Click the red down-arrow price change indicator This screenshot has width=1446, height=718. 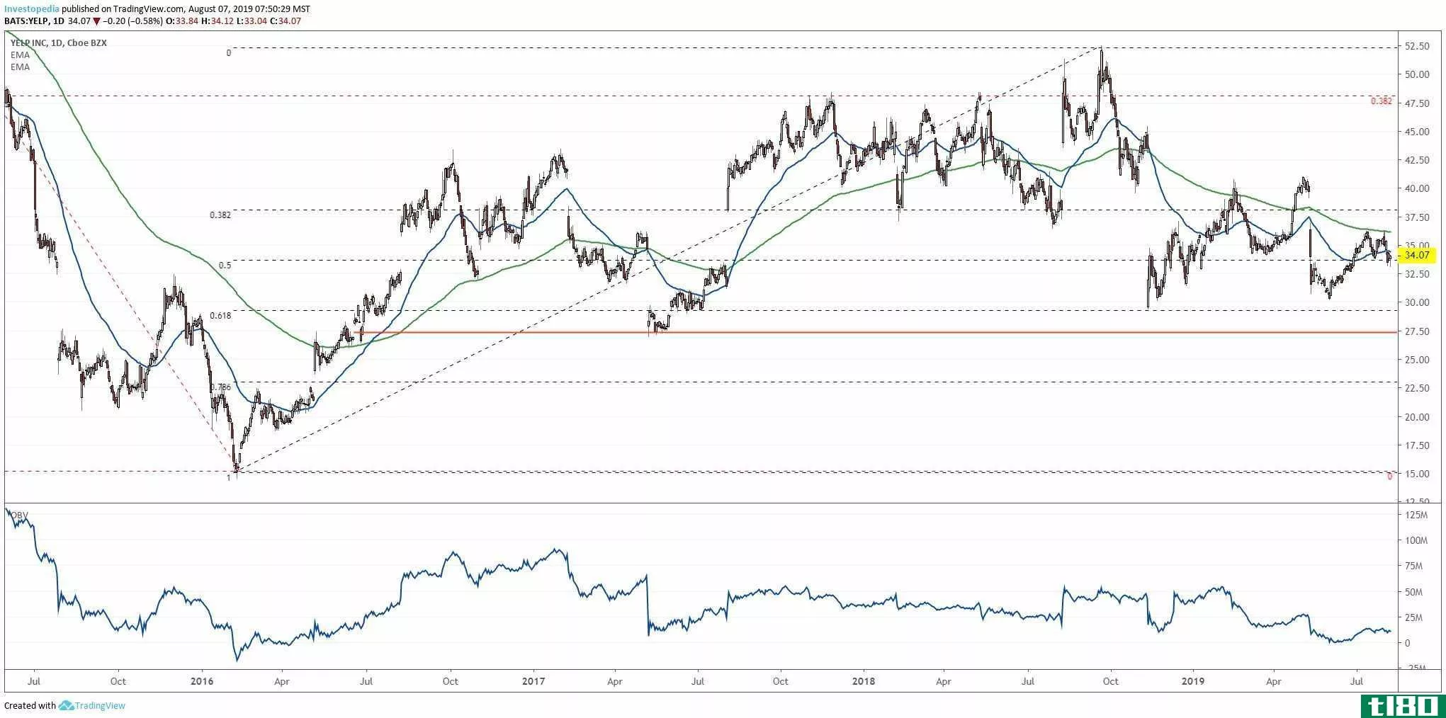click(96, 21)
